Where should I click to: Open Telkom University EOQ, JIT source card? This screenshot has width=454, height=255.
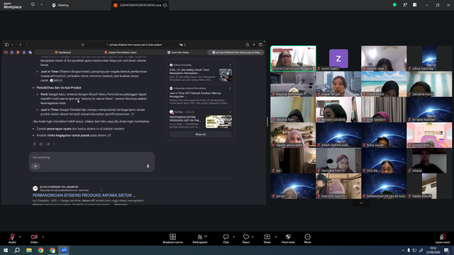(x=200, y=72)
